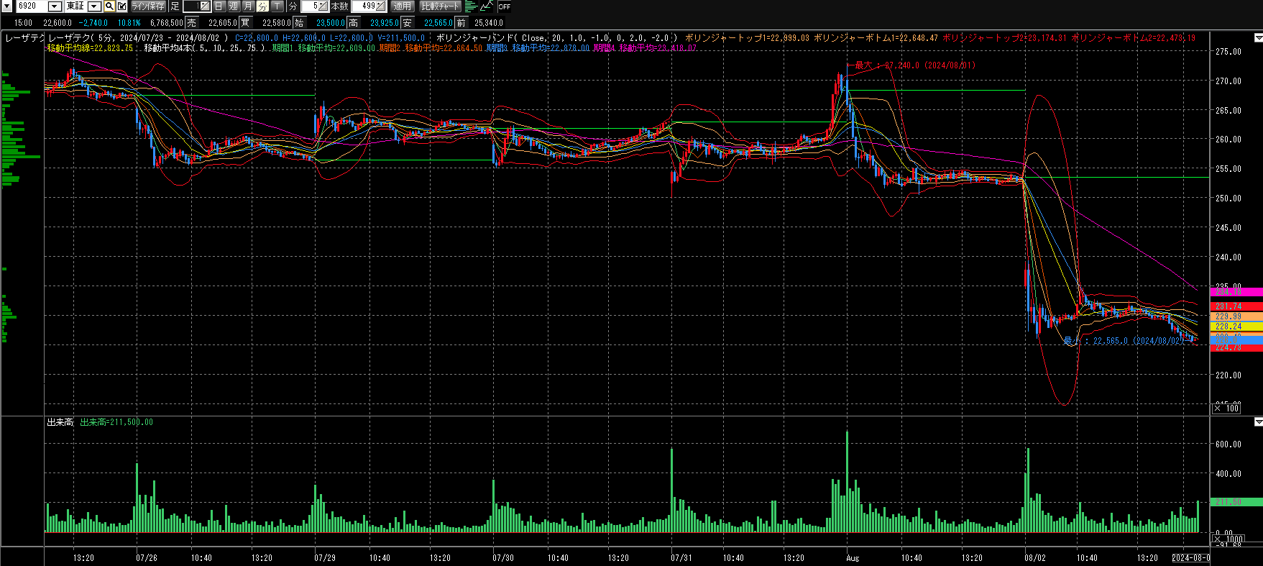Select the weekly (週) timeframe button

(234, 6)
